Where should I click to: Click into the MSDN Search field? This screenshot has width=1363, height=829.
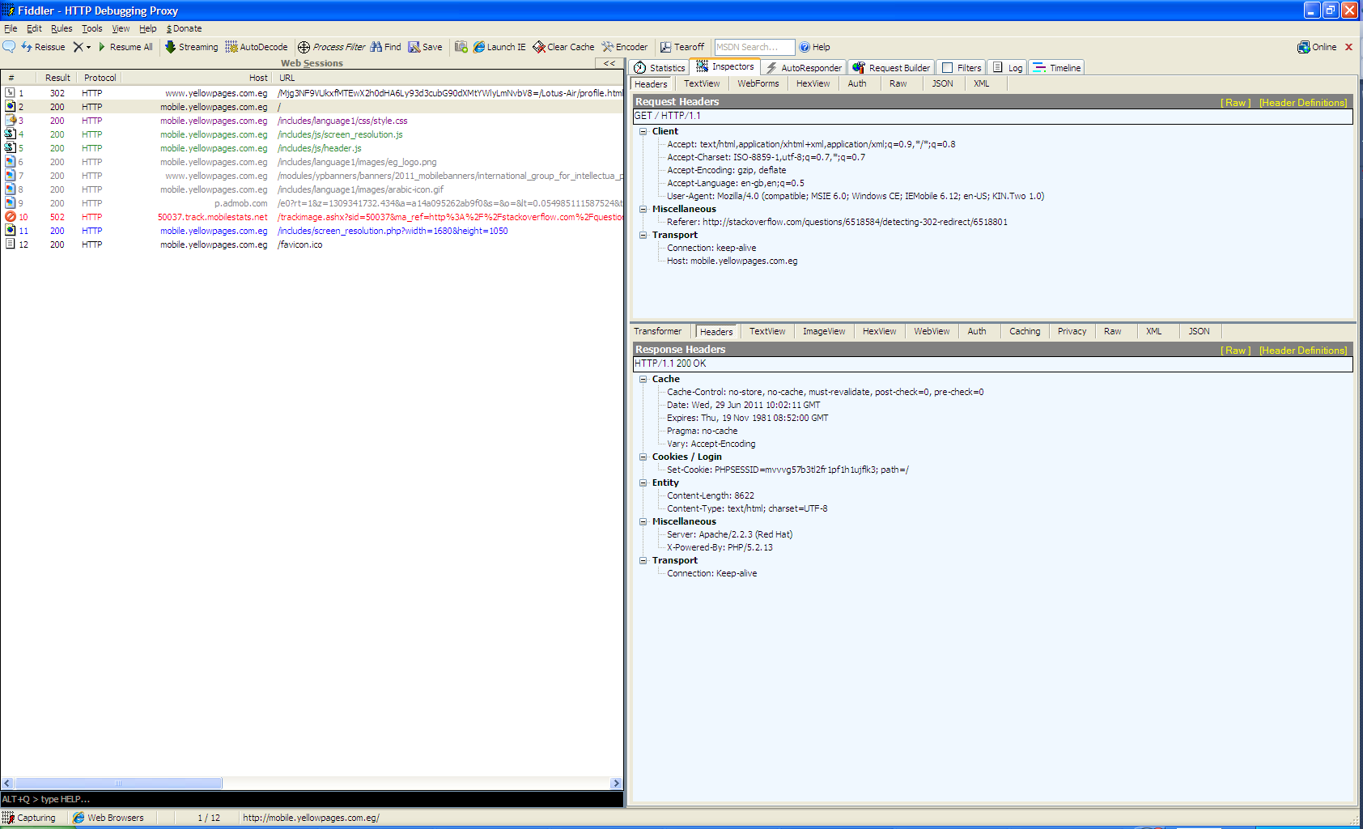(754, 47)
